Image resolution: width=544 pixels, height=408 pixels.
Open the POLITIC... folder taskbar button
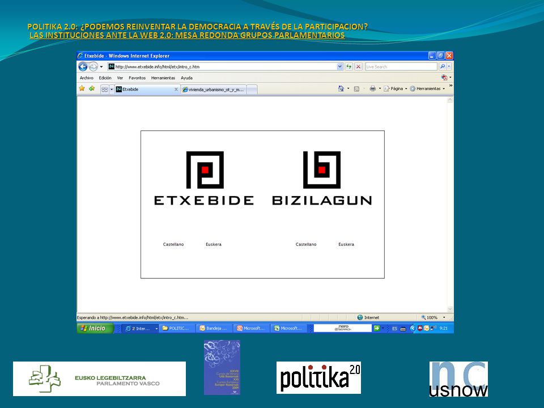pos(177,328)
